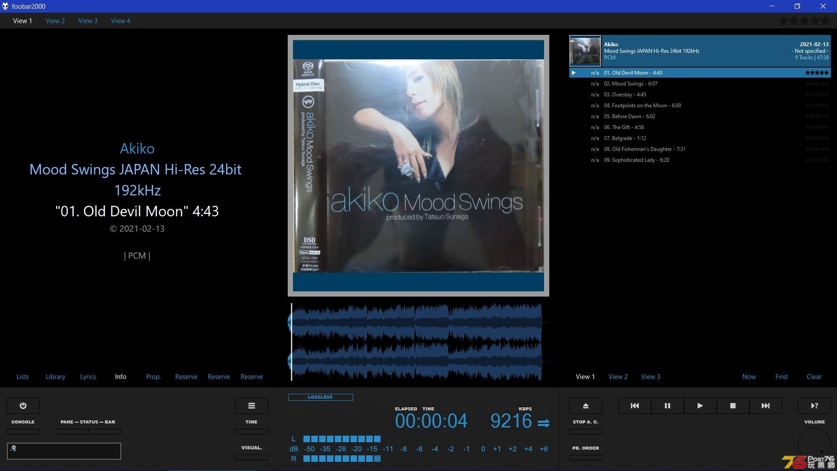Open the Prop. panel tab
Screen dimensions: 837x471
[x=153, y=376]
